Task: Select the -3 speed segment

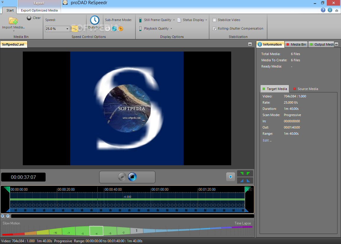Action: 110,231
